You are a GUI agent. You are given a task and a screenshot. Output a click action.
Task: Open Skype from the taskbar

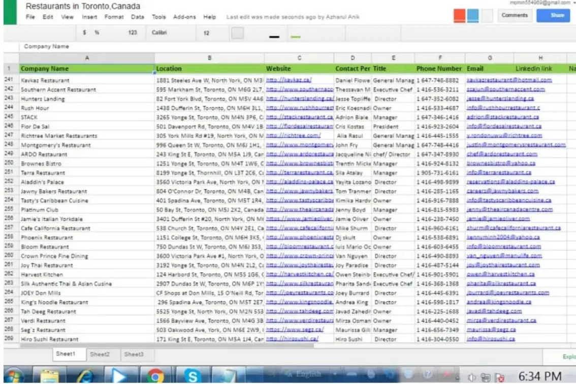point(192,376)
